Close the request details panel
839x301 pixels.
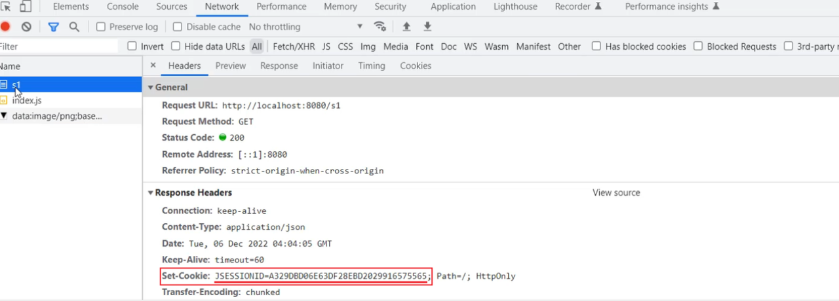point(153,65)
